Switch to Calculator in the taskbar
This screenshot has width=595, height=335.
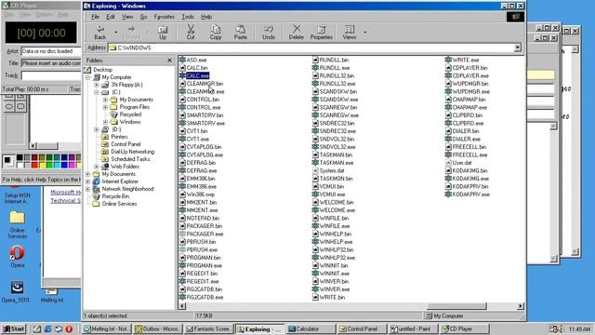[311, 328]
